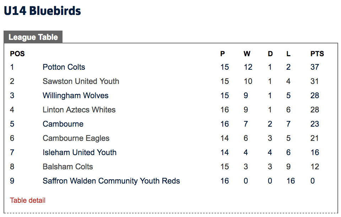Click Potton Colts' points value 37
Image resolution: width=341 pixels, height=217 pixels.
coord(315,67)
